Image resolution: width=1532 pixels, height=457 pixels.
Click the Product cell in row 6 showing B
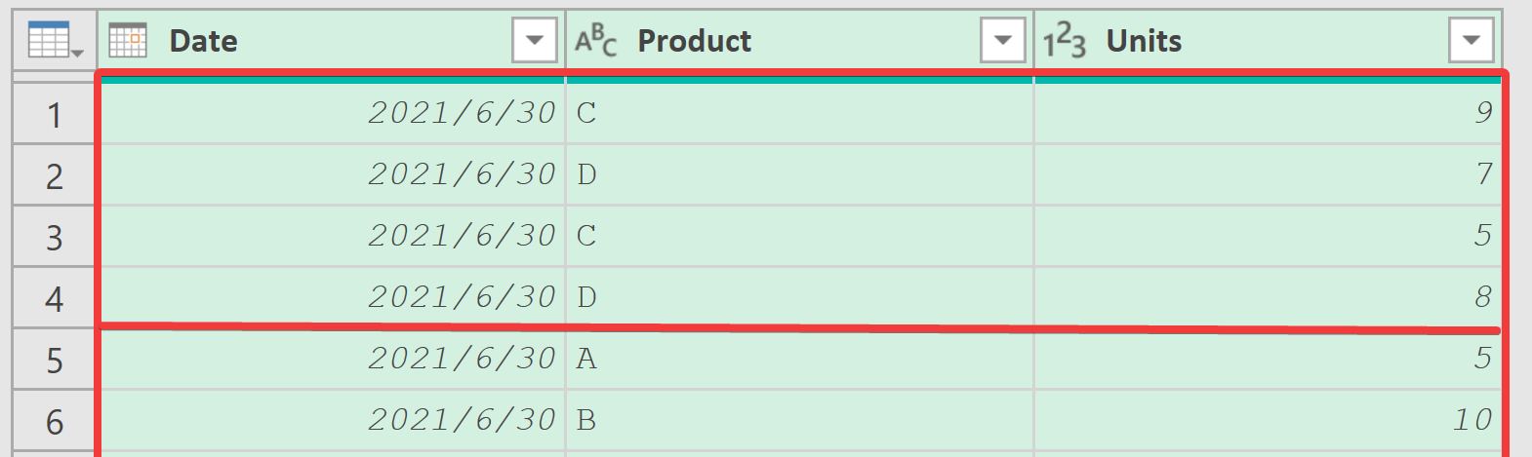[x=799, y=420]
